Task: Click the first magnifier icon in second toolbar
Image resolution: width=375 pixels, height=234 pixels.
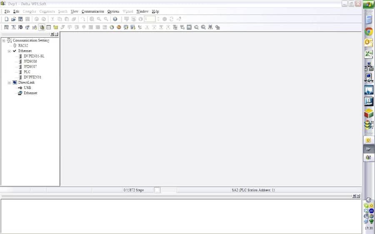Action: coord(196,27)
